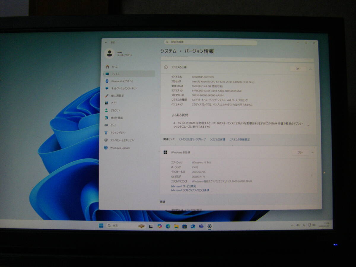Screen dimensions: 356x267
Task: Expand hidden icons in the system tray
Action: [293, 225]
